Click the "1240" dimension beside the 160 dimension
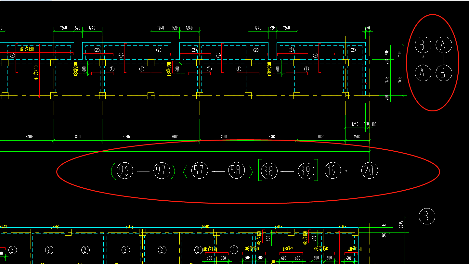Viewport: 469px width, 264px height. (x=355, y=124)
